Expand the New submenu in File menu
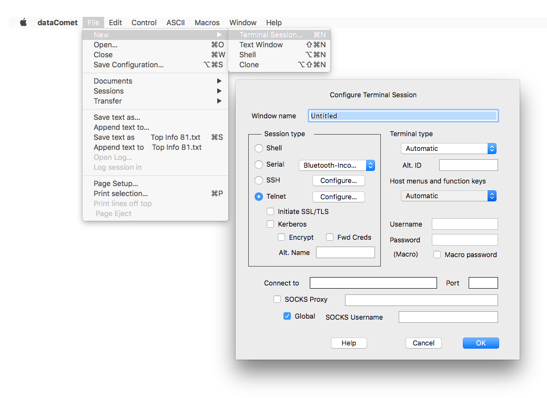Viewport: 547px width, 398px height. click(x=155, y=35)
